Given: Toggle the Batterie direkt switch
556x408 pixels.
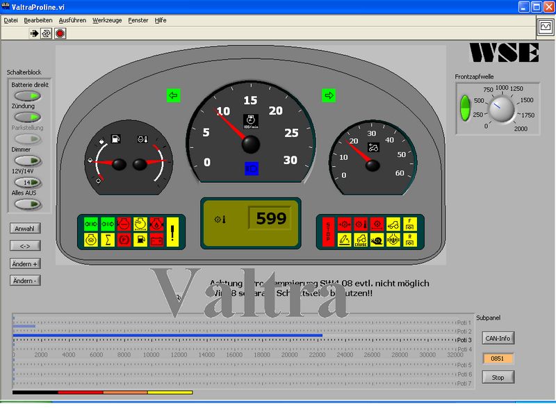Looking at the screenshot, I should pyautogui.click(x=28, y=96).
